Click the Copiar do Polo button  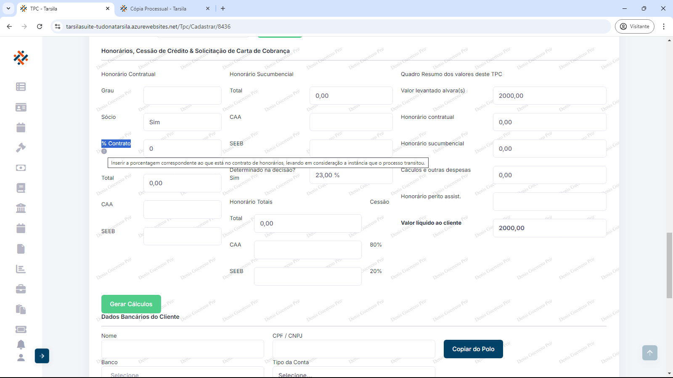[473, 349]
